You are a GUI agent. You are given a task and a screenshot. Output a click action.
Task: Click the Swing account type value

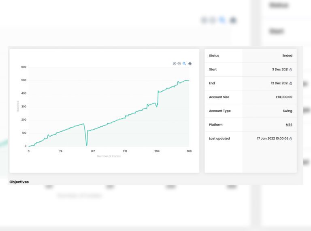287,111
